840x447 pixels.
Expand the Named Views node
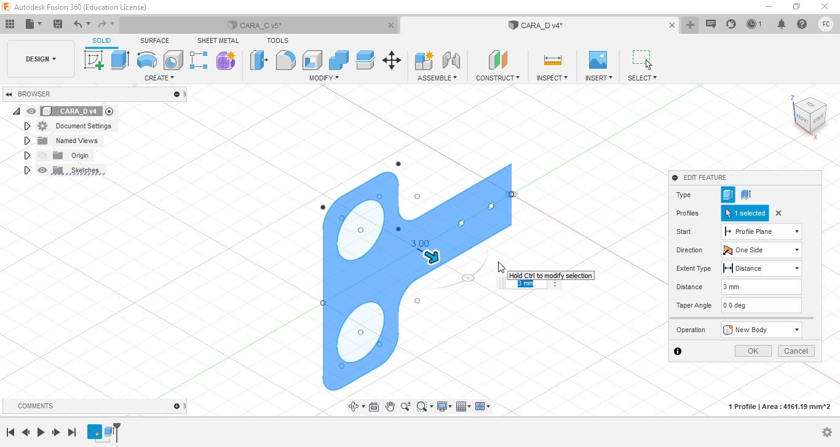pos(27,141)
